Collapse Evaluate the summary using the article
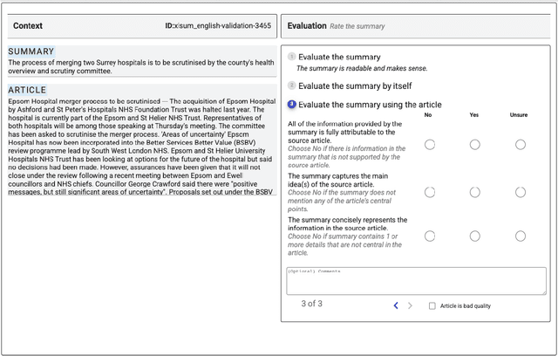The height and width of the screenshot is (356, 558). pos(370,105)
